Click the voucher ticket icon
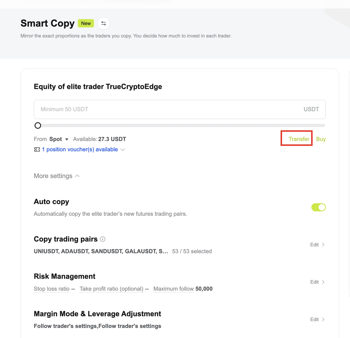Screen dimensions: 350x338 pos(37,150)
